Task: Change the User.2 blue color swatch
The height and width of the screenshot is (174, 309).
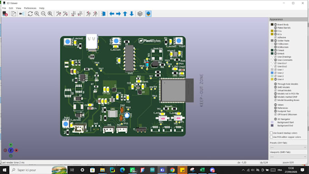Action: (x=272, y=73)
